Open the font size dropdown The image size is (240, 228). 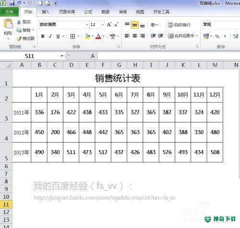[103, 24]
